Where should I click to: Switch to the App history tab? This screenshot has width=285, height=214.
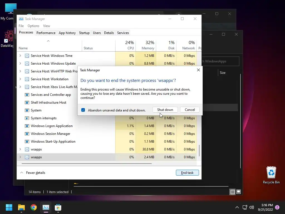pyautogui.click(x=67, y=33)
